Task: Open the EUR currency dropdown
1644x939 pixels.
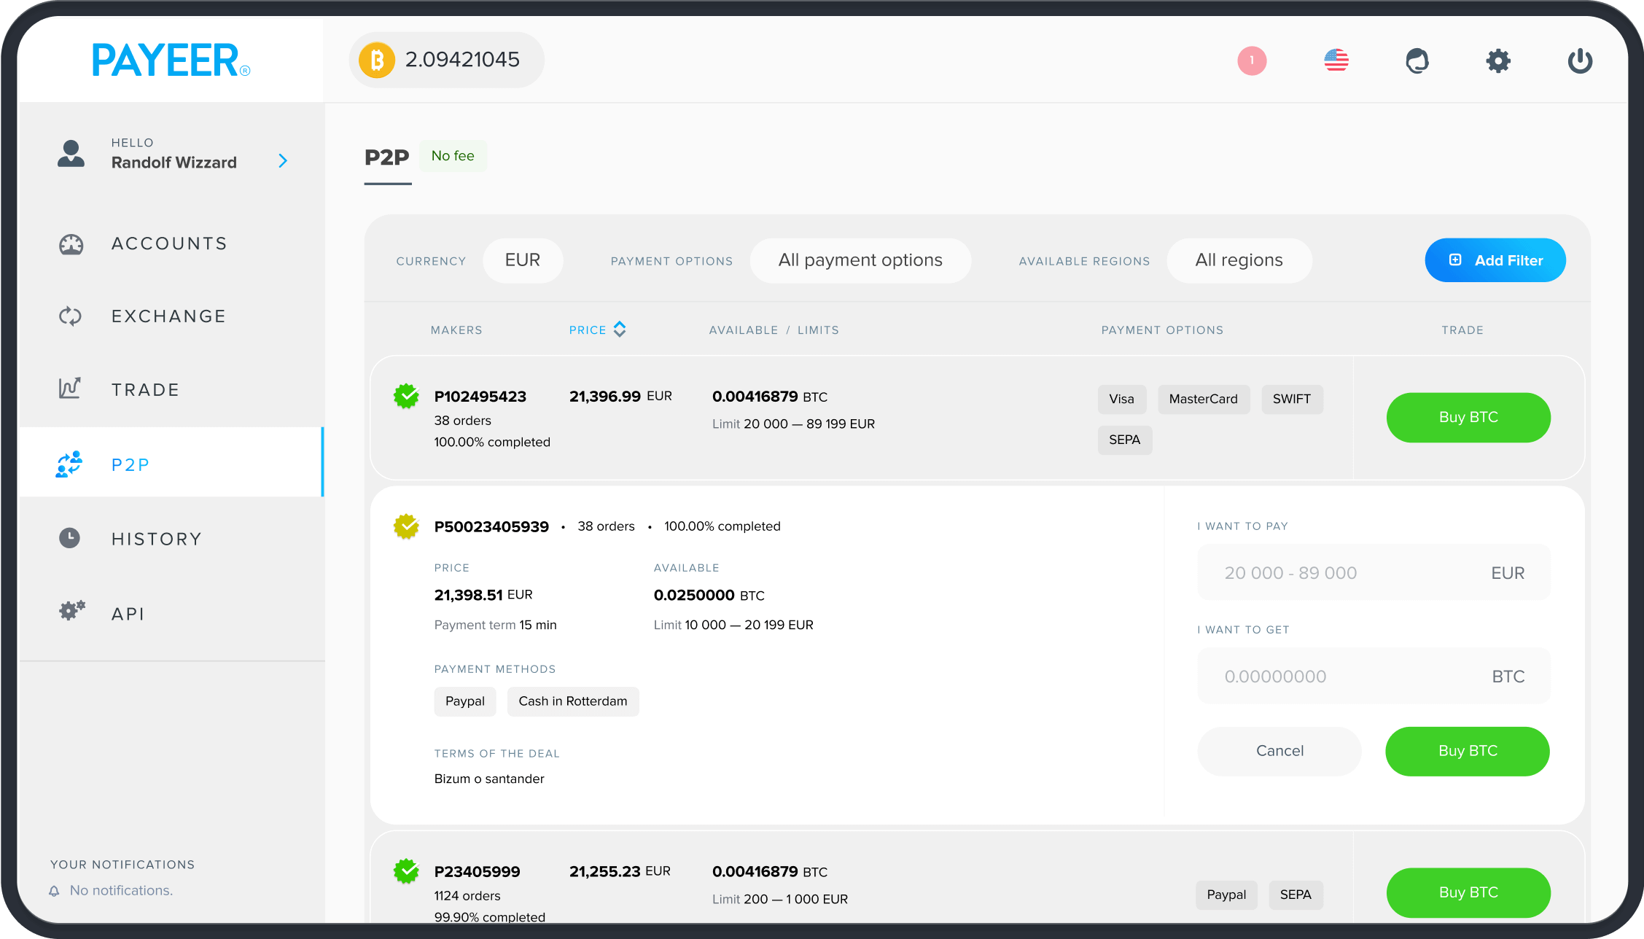Action: point(522,260)
